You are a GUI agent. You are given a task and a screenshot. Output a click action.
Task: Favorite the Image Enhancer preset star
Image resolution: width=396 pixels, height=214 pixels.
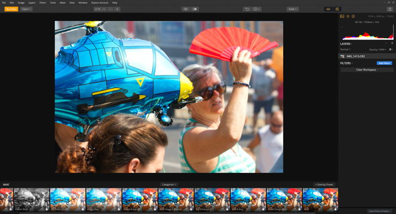pyautogui.click(x=155, y=209)
